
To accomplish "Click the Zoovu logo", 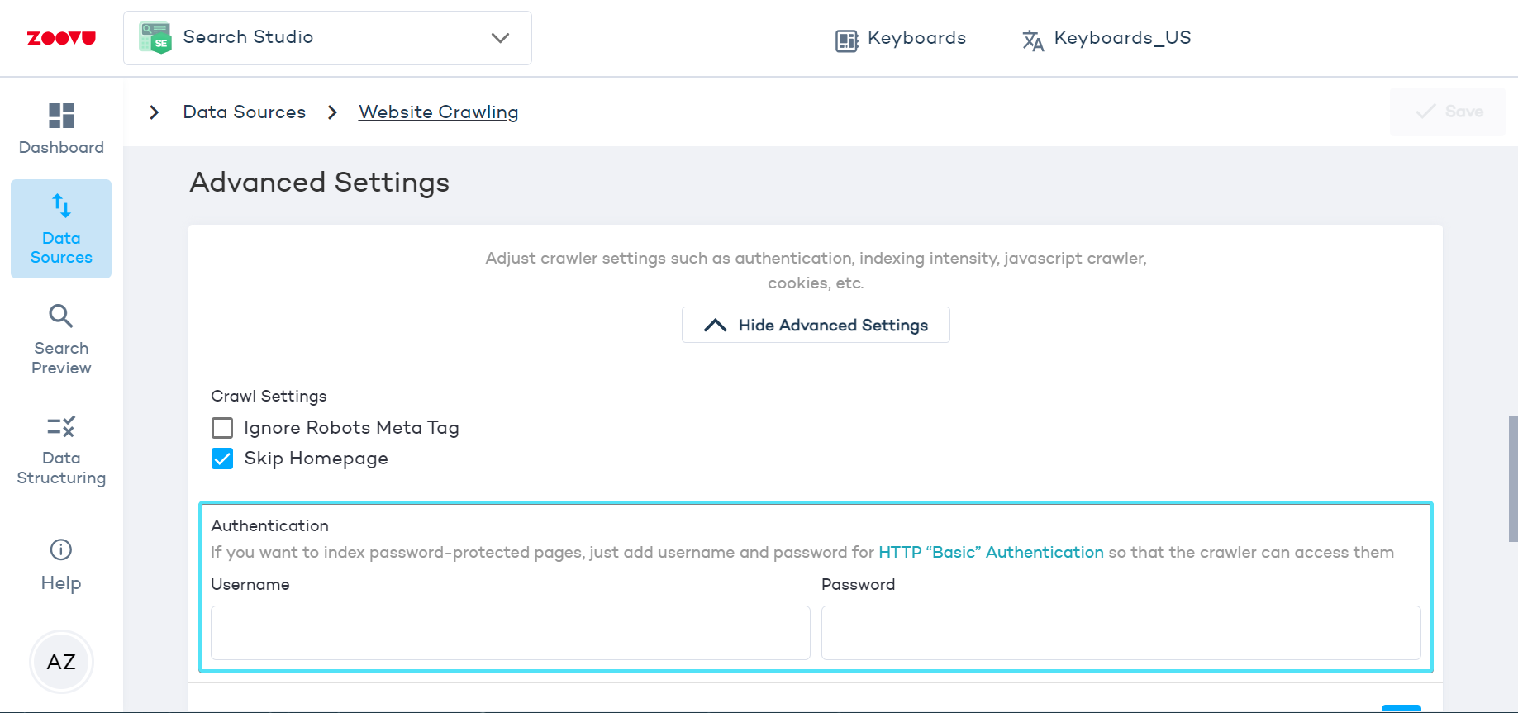I will click(61, 38).
